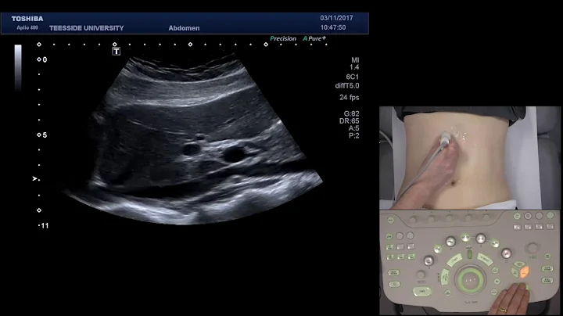Screen dimensions: 563x316
Task: Click the 'MI' mechanical index label
Action: (x=355, y=60)
